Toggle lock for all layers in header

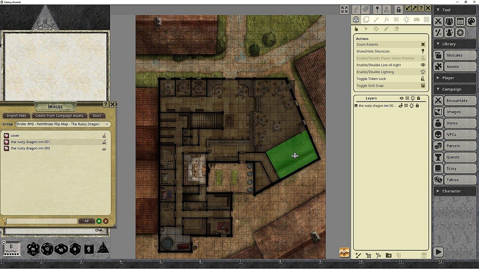[418, 98]
